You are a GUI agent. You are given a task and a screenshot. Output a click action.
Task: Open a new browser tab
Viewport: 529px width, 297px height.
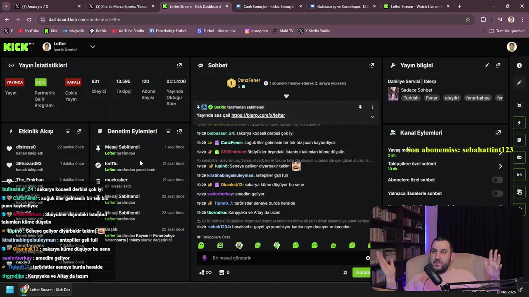tap(459, 6)
